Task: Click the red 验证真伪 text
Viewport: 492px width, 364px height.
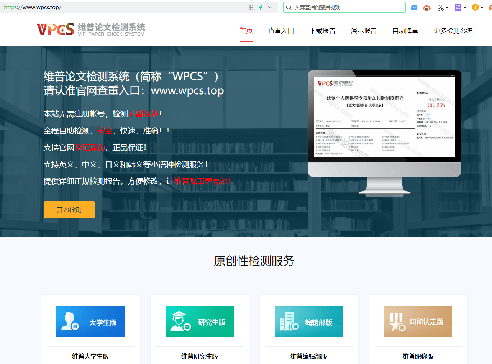Action: click(89, 148)
